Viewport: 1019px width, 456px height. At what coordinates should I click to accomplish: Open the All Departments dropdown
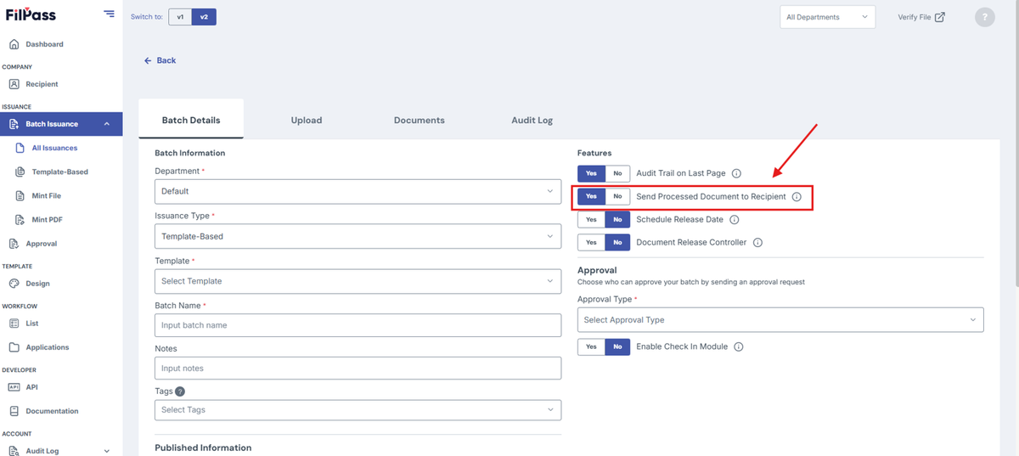pos(828,17)
